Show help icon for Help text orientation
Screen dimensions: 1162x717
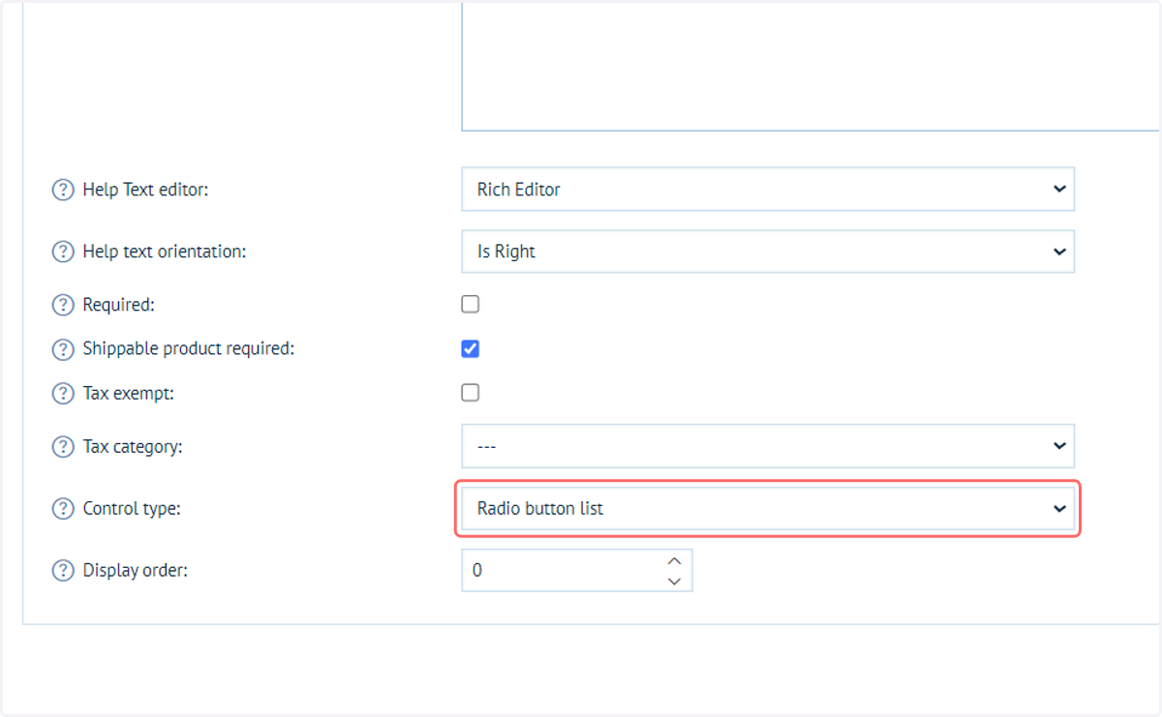coord(63,252)
